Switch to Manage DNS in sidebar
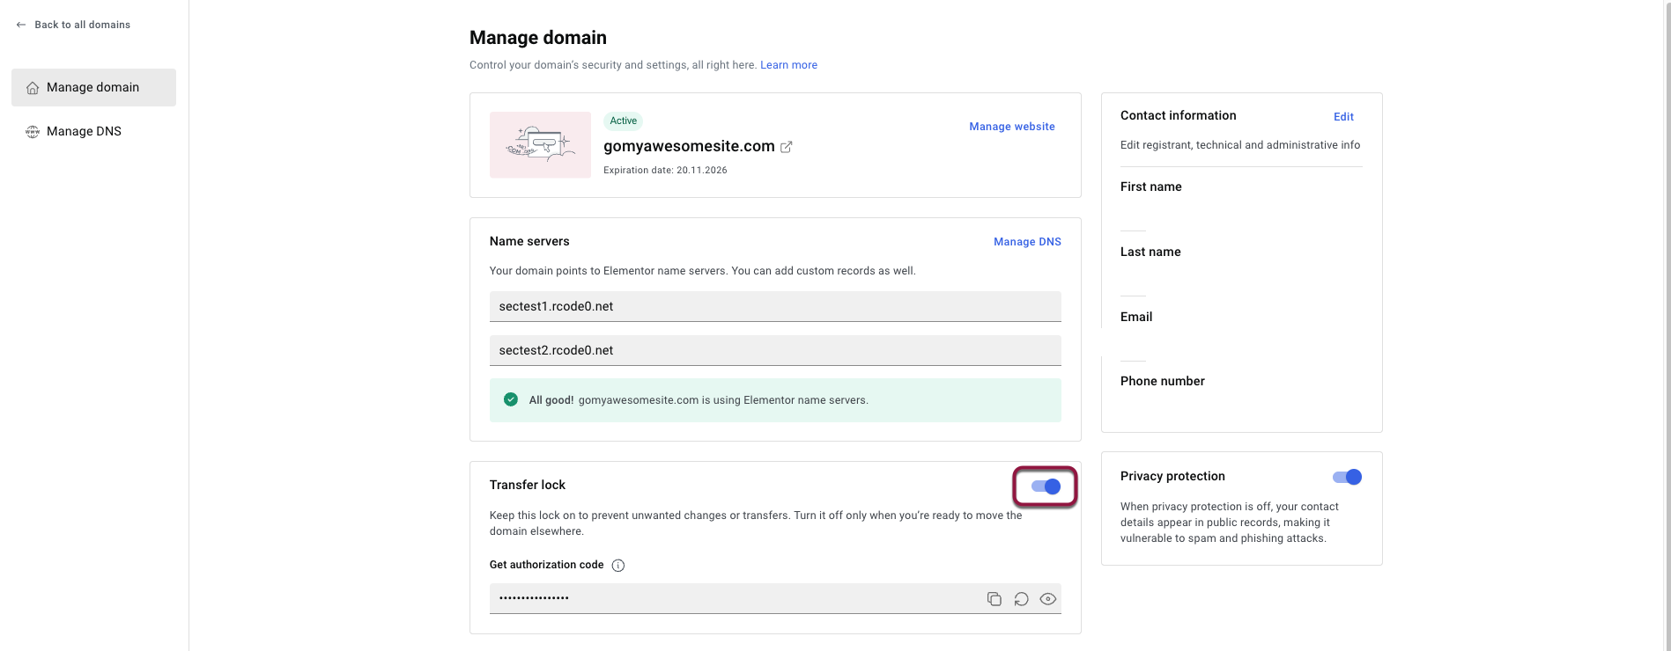Viewport: 1671px width, 651px height. click(x=84, y=131)
